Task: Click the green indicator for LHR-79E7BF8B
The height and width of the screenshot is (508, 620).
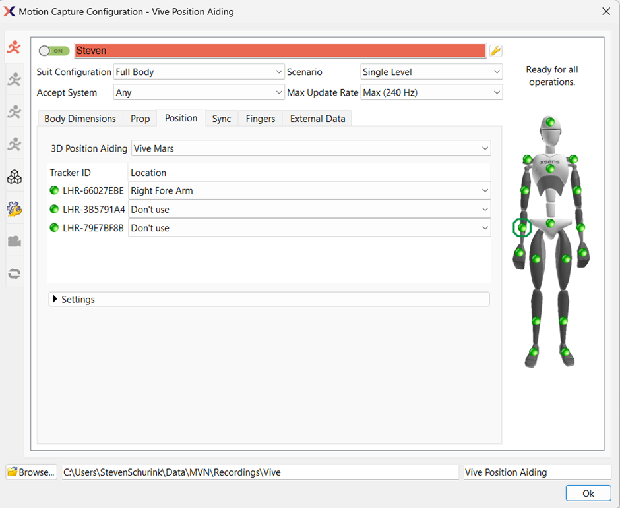Action: pos(53,227)
